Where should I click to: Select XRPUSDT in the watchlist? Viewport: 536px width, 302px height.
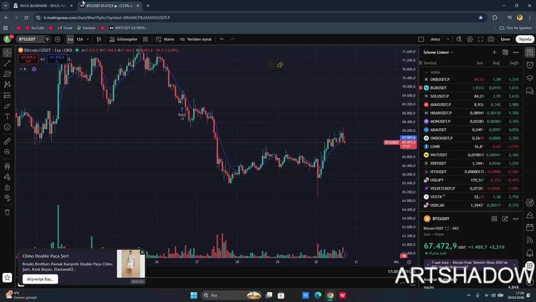[x=471, y=163]
